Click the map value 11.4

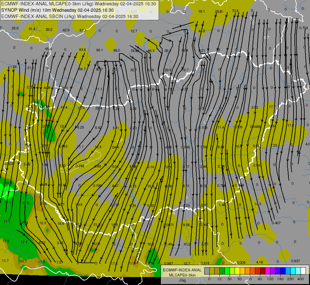point(221,127)
